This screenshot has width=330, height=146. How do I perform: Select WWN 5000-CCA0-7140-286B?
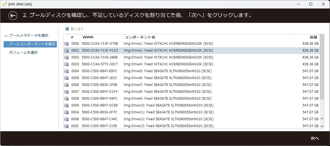point(100,57)
